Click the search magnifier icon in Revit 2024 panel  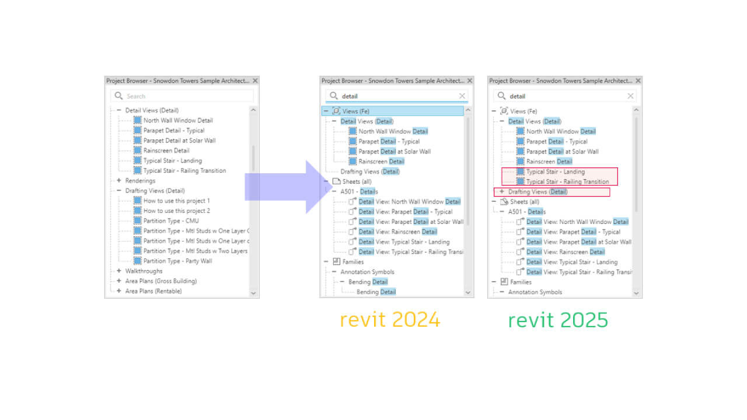click(334, 96)
